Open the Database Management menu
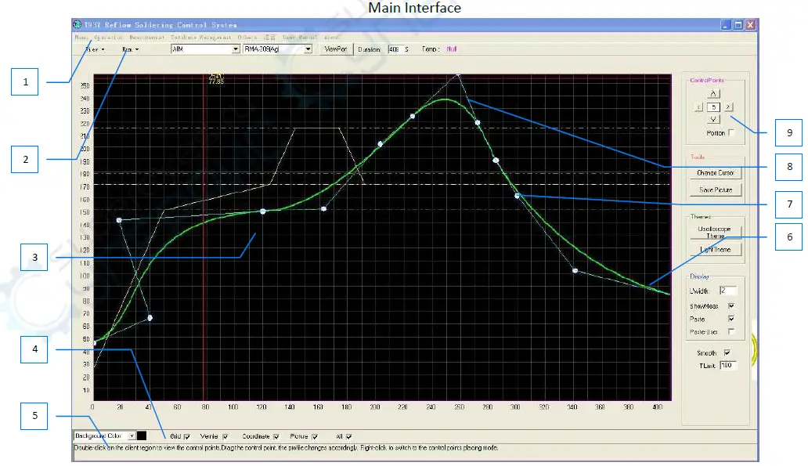Viewport: 808px width, 466px height. coord(201,38)
